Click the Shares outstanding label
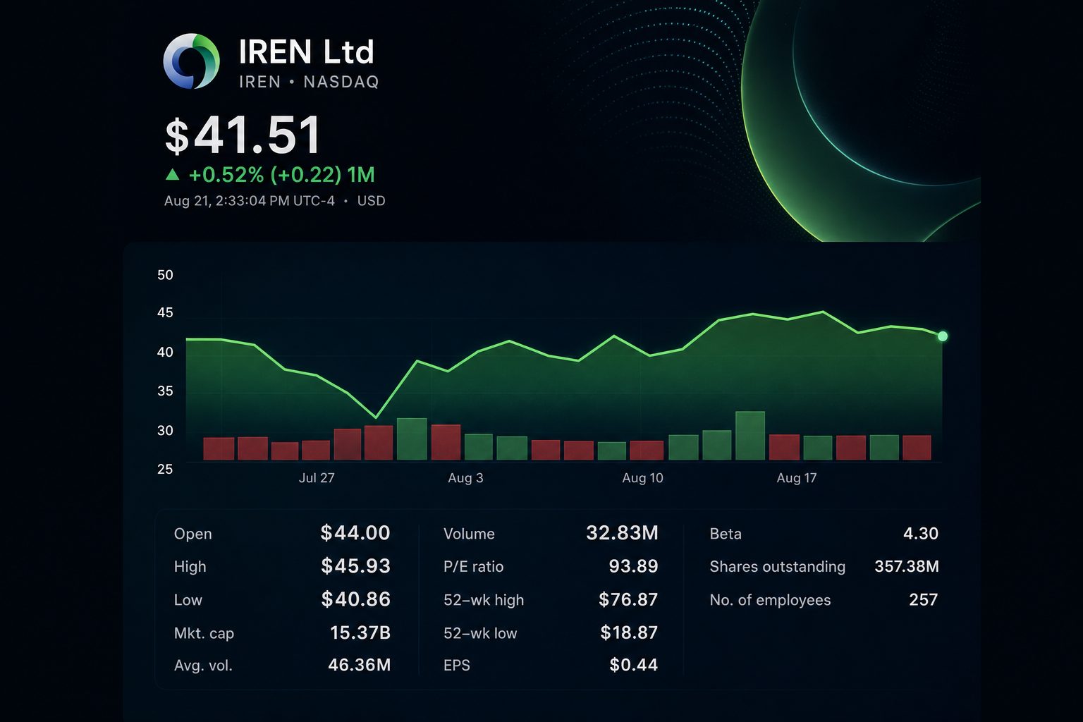The image size is (1083, 722). (x=777, y=567)
